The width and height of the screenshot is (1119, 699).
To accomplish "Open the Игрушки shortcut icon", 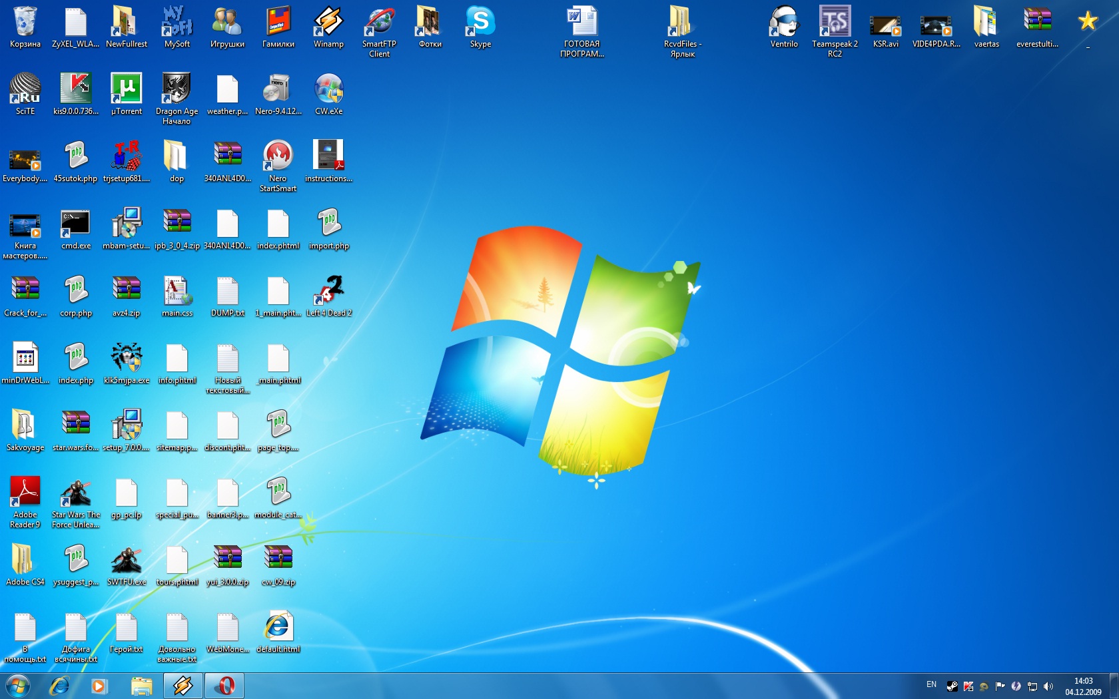I will point(227,27).
